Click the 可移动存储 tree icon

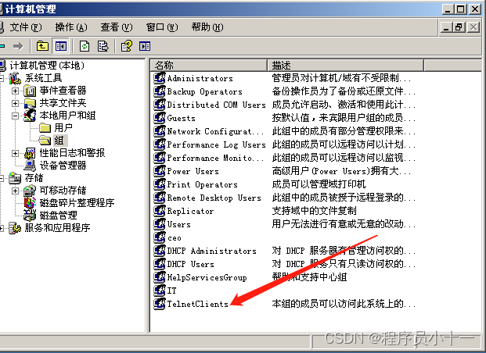(x=30, y=191)
